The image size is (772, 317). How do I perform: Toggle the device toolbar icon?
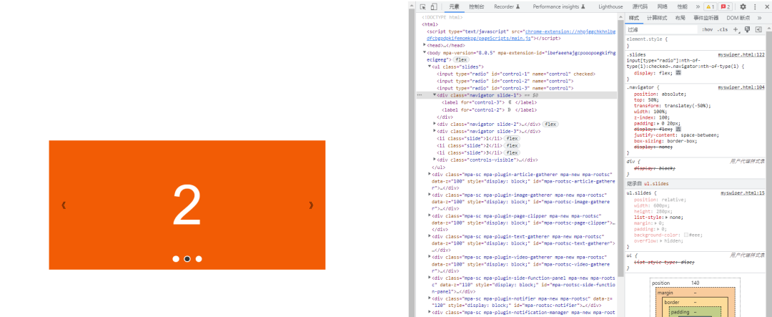[x=433, y=7]
